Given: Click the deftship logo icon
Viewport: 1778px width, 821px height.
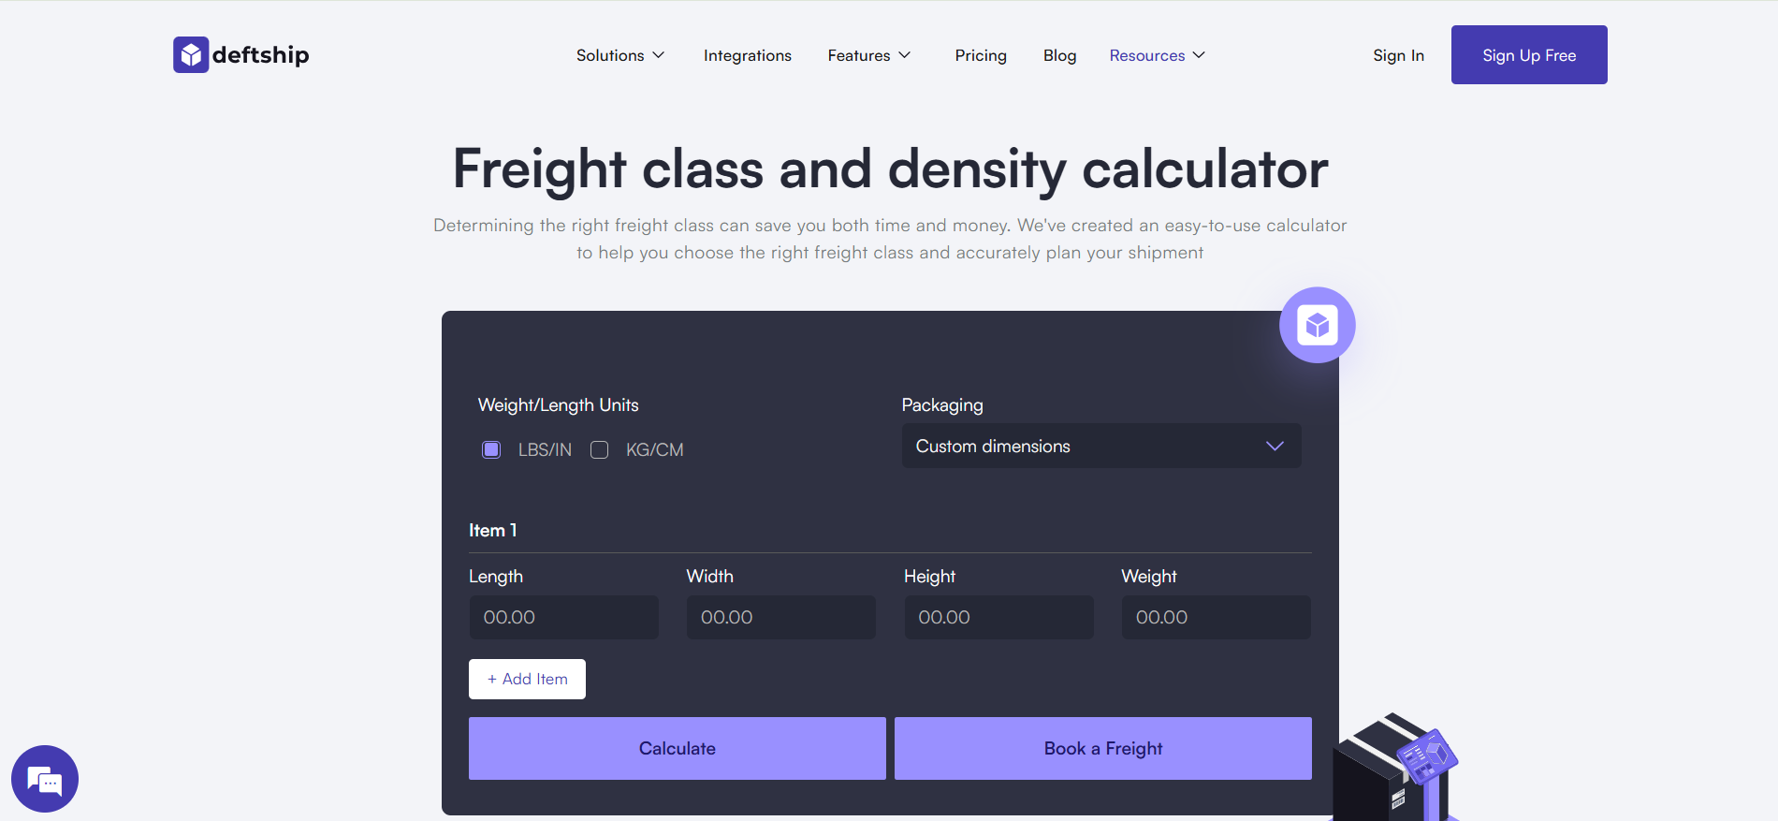Looking at the screenshot, I should [191, 54].
